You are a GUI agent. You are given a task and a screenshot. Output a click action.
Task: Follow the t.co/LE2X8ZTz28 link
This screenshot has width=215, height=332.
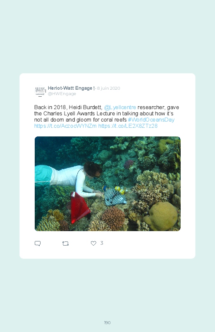[128, 126]
